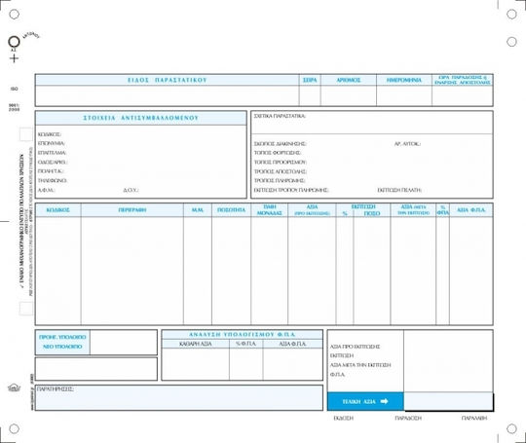
Task: Click the punch hole in bottom-right corner
Action: 511,428
